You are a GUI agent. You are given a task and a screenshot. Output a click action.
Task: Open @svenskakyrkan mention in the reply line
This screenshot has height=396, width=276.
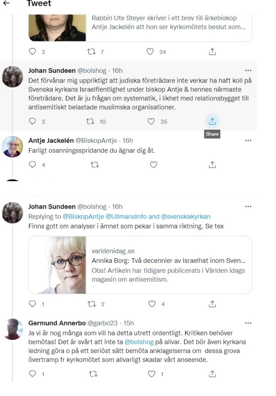pyautogui.click(x=186, y=217)
